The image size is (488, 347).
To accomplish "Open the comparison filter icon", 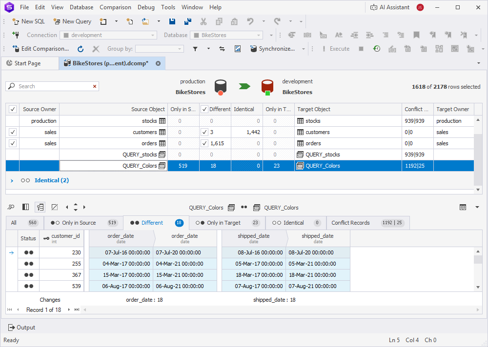I will [195, 49].
